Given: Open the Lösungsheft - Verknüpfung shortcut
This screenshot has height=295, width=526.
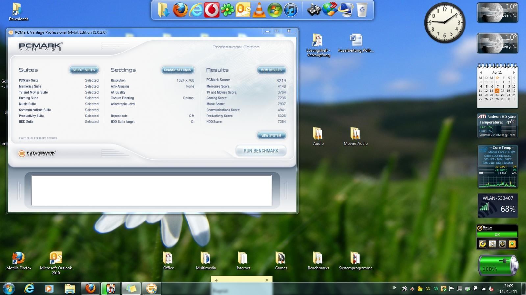Looking at the screenshot, I should (x=318, y=45).
